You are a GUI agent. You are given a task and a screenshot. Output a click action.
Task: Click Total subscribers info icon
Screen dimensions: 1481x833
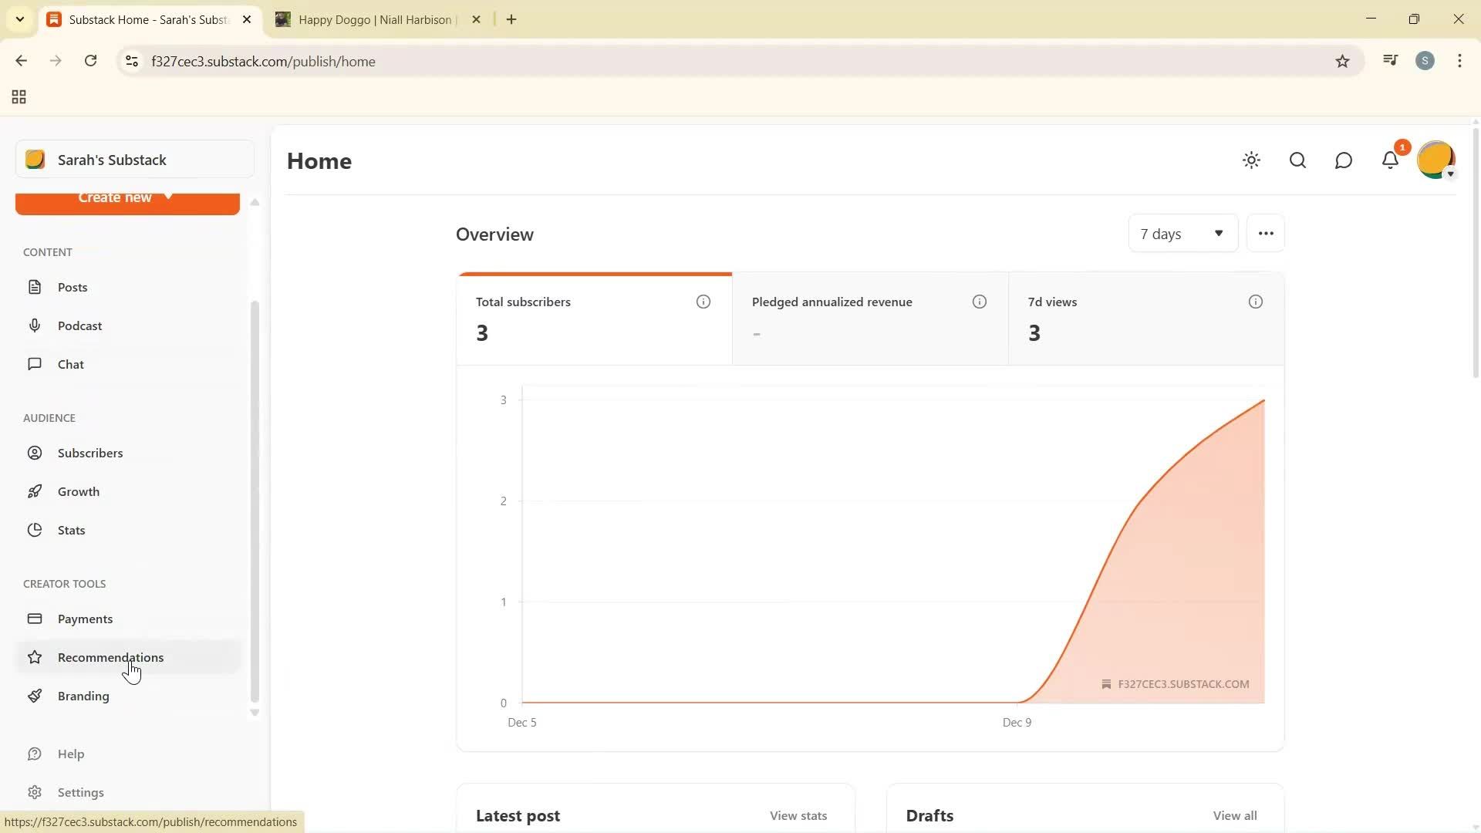[x=703, y=302]
